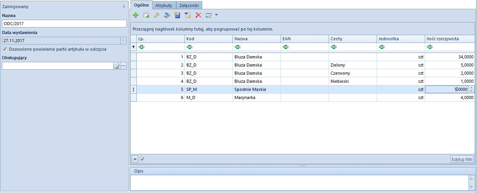The width and height of the screenshot is (477, 193).
Task: Click the scanner/collector import icon
Action: pos(167,15)
